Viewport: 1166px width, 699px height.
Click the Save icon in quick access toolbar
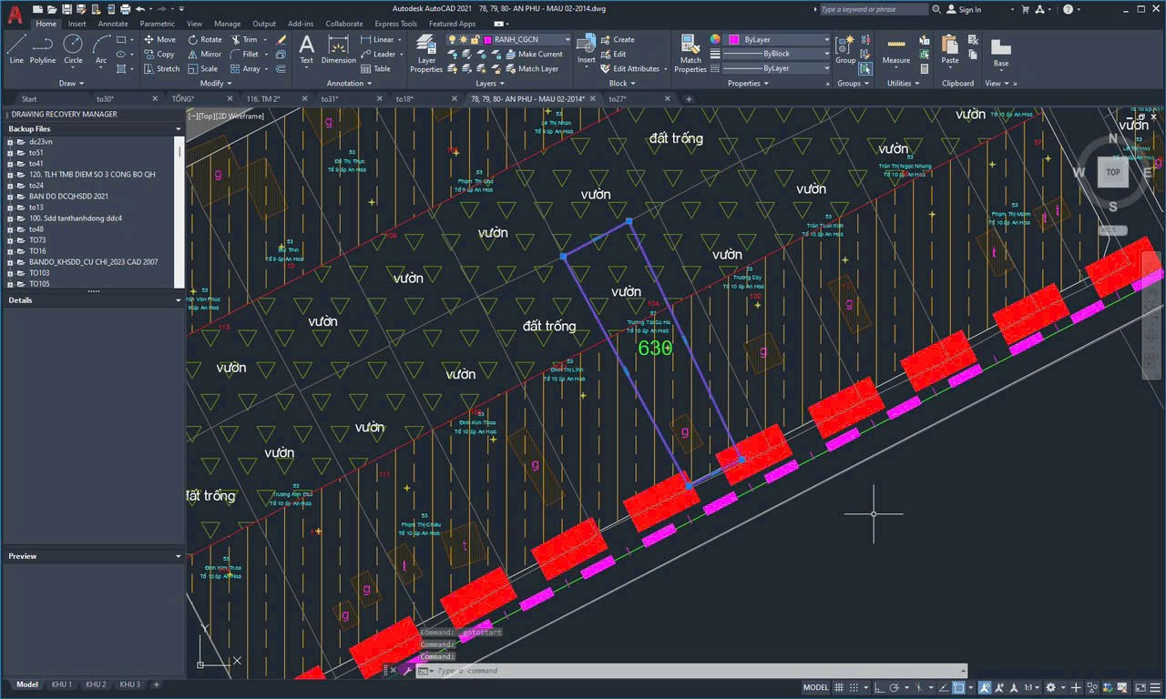69,9
